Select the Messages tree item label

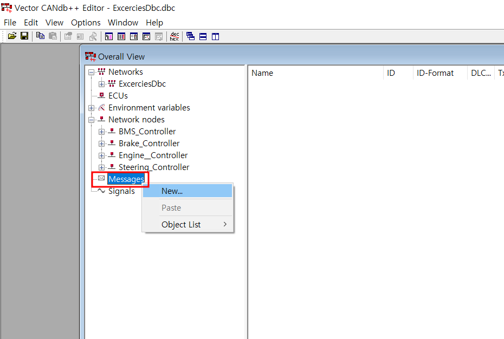pyautogui.click(x=126, y=179)
